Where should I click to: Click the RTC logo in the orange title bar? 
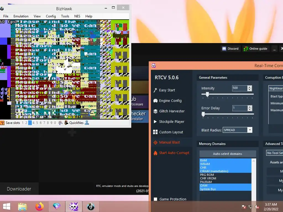(154, 65)
